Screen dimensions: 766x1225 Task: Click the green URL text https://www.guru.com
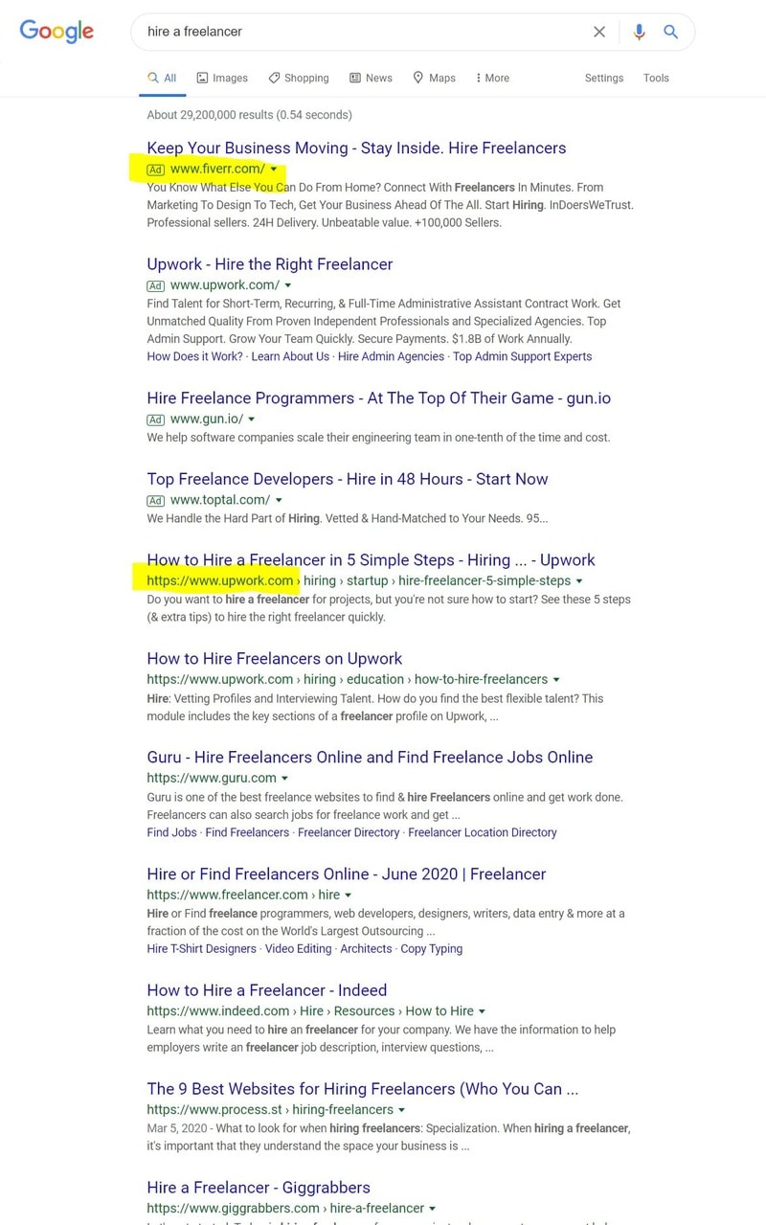point(212,779)
